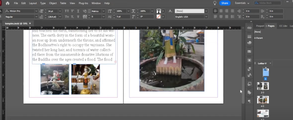Expand the Minion Pro font dropdown

click(x=36, y=11)
